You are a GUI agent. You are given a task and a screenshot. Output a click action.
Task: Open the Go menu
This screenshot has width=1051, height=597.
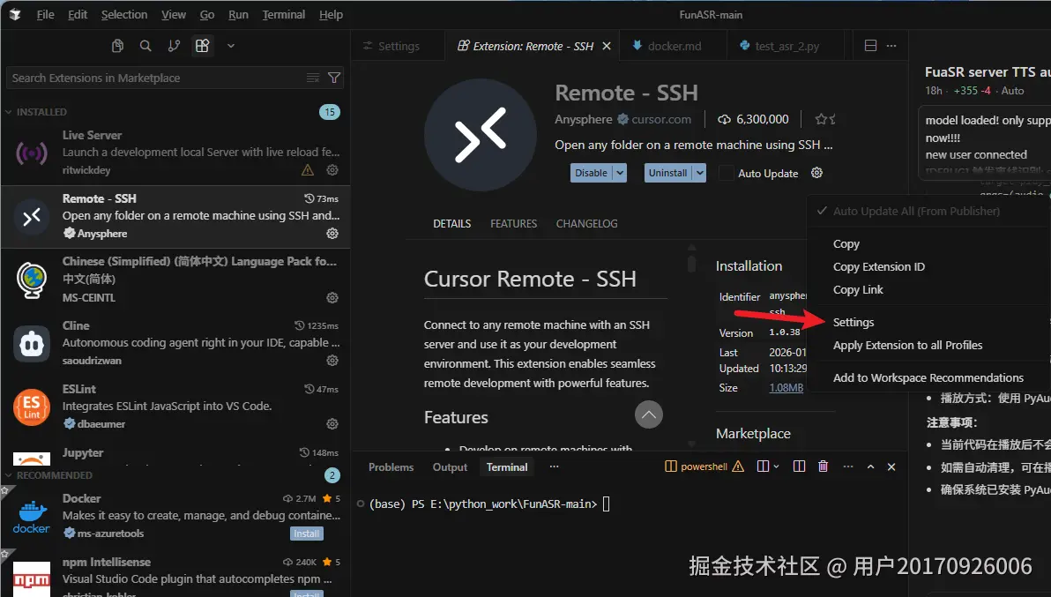coord(207,15)
